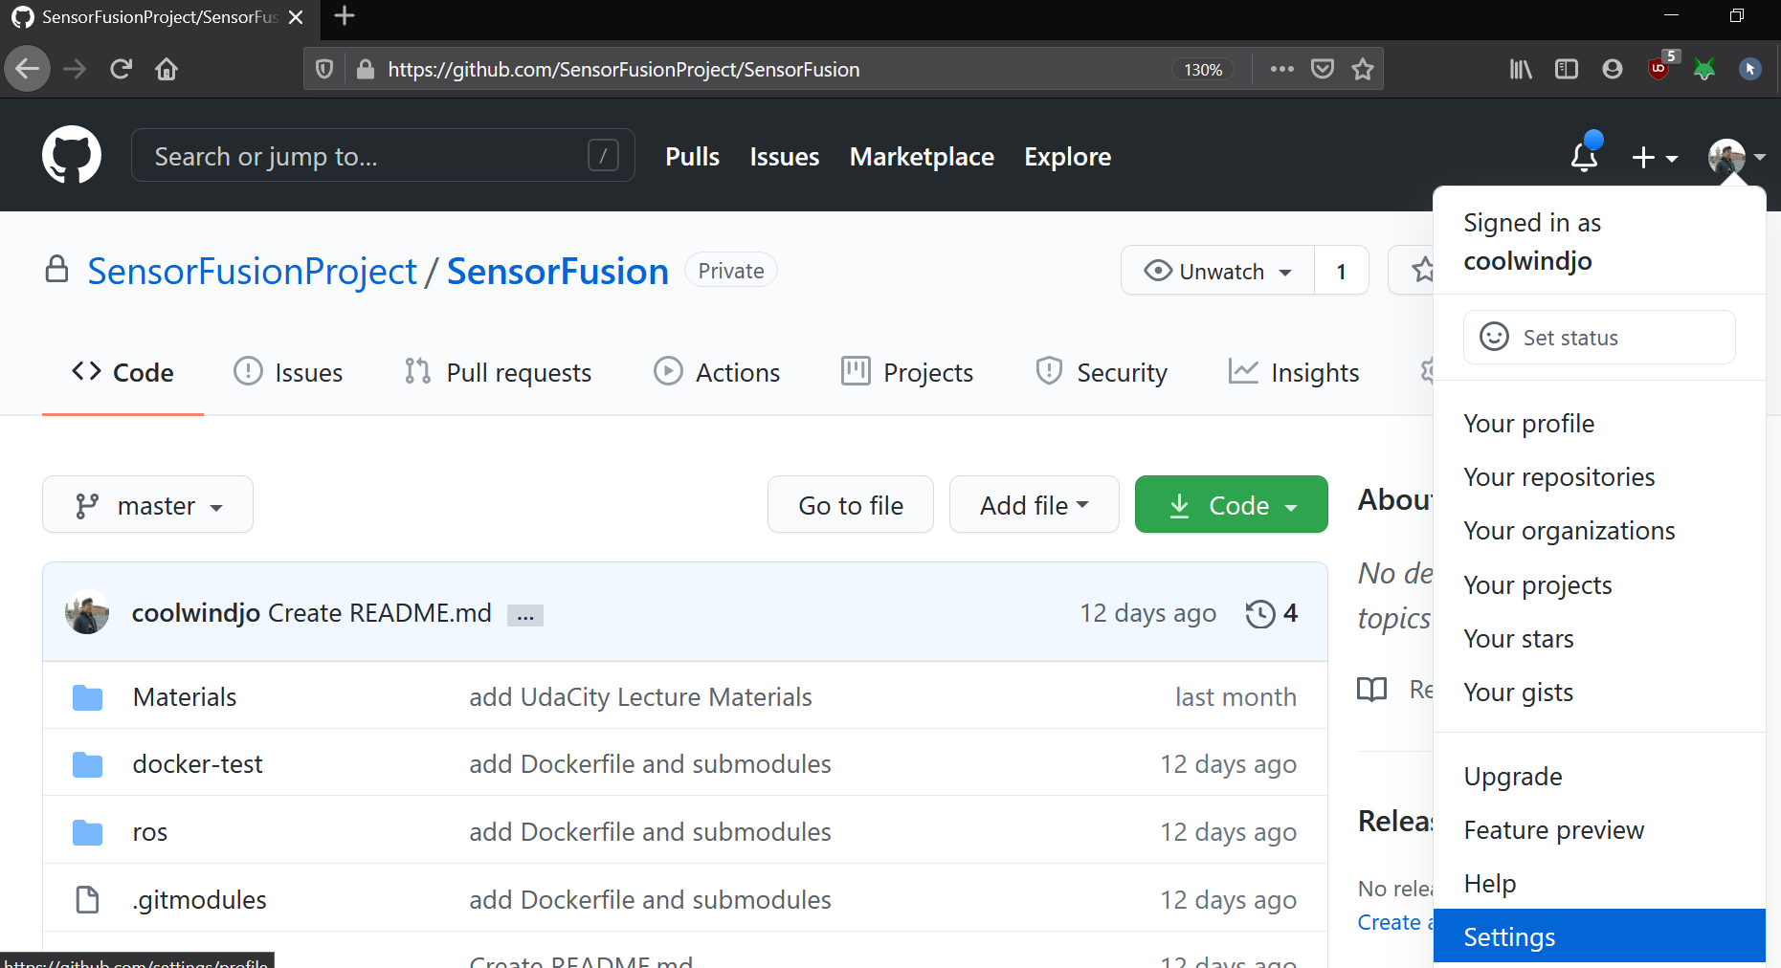Select Your profile menu item
This screenshot has height=968, width=1781.
pos(1599,424)
